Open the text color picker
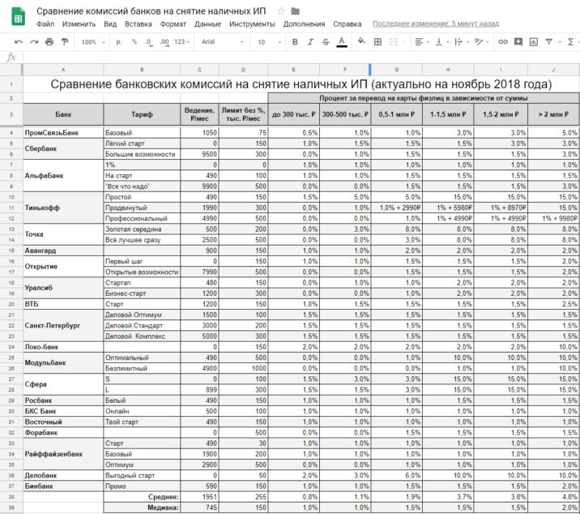 click(x=342, y=42)
